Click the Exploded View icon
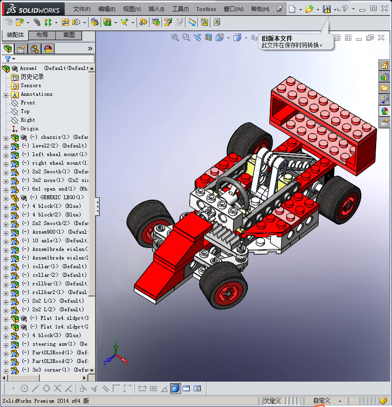This screenshot has height=407, width=392. pyautogui.click(x=168, y=23)
